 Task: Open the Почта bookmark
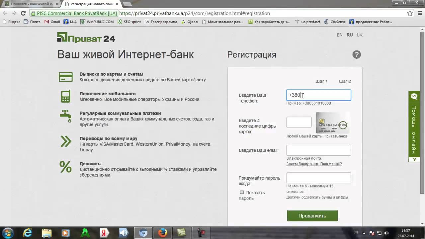point(32,22)
